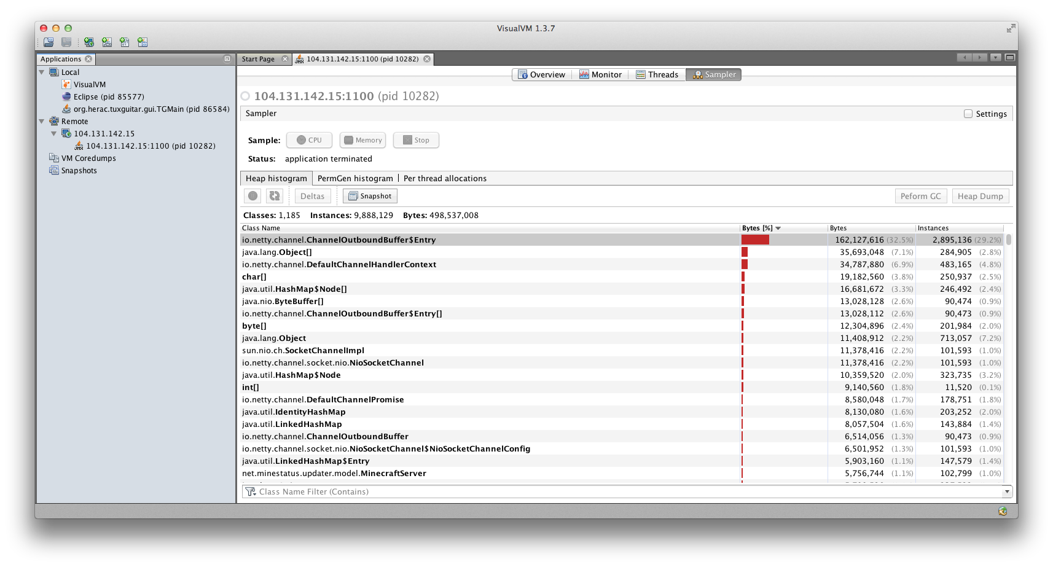Switch to the Threads tab
The height and width of the screenshot is (567, 1053).
pos(657,74)
